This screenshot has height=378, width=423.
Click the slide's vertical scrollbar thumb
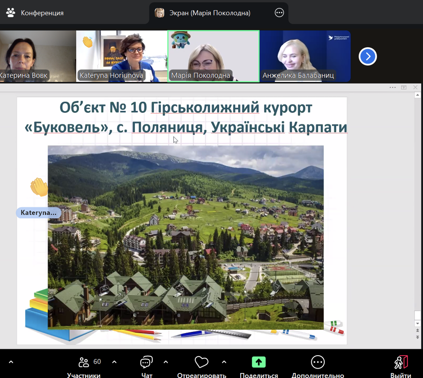417,315
